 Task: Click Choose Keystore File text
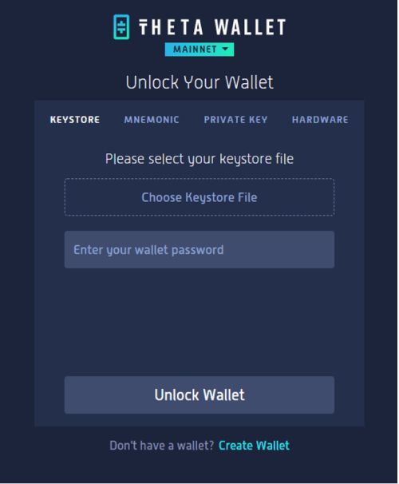tap(199, 197)
